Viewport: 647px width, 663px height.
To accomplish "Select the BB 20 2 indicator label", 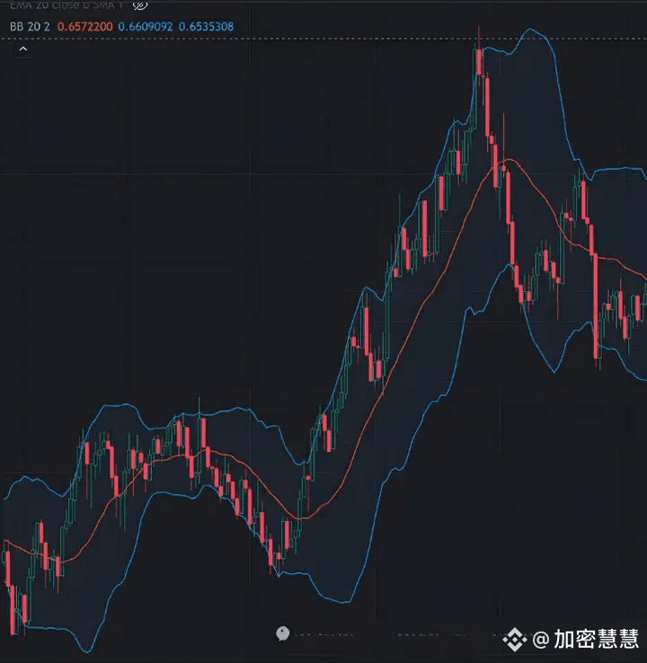I will pos(30,27).
